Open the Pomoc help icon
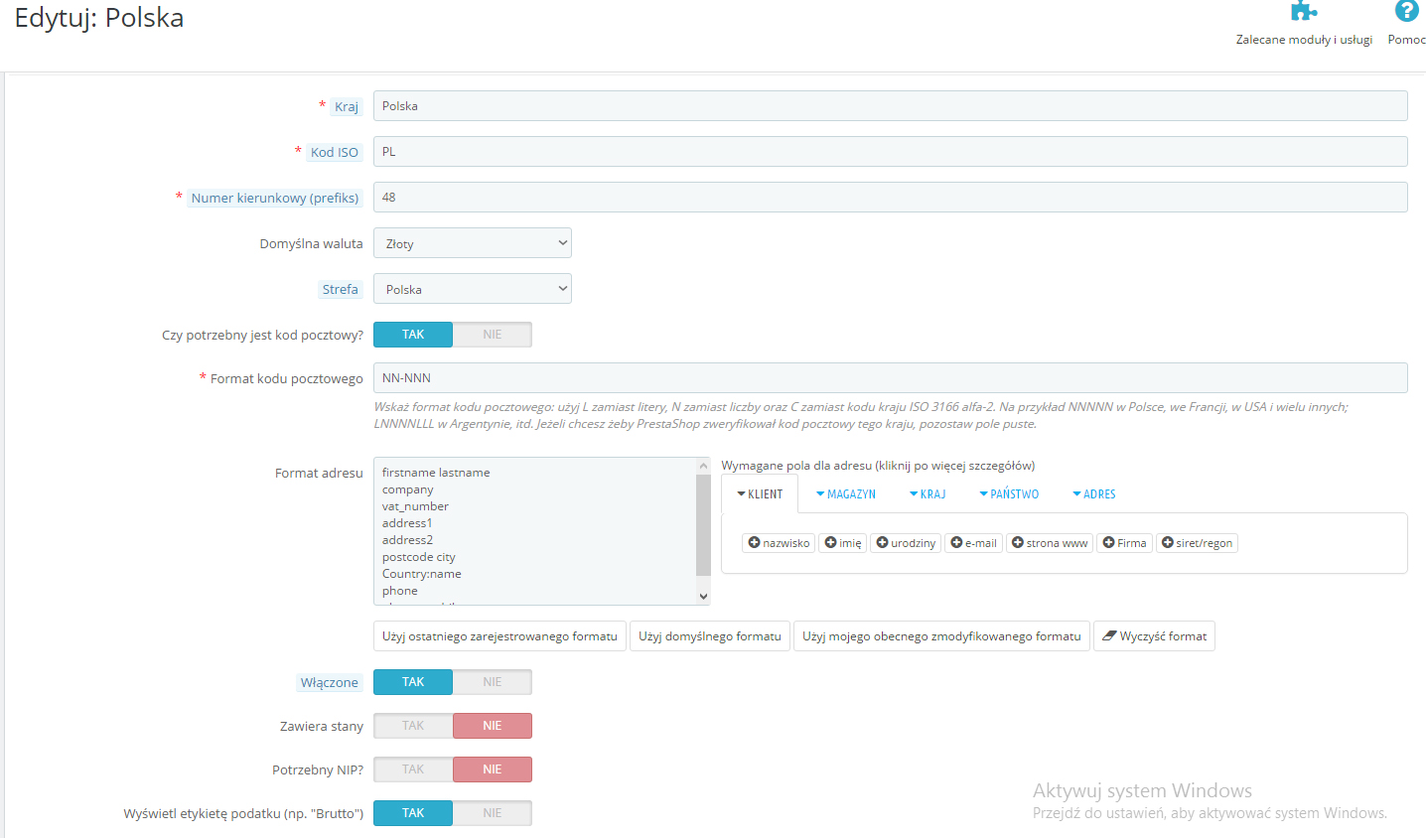The height and width of the screenshot is (838, 1426). (x=1406, y=11)
